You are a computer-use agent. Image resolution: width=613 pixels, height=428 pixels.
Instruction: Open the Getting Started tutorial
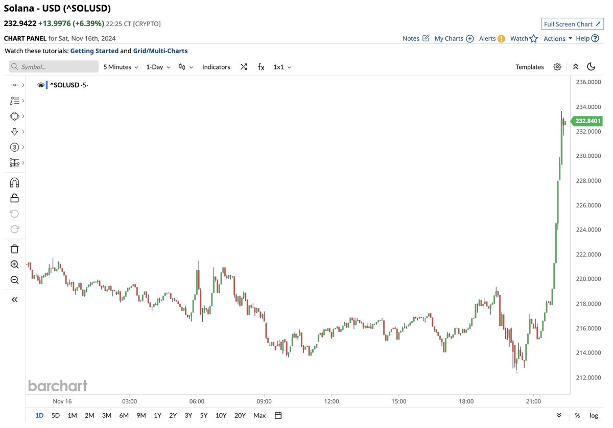tap(95, 51)
